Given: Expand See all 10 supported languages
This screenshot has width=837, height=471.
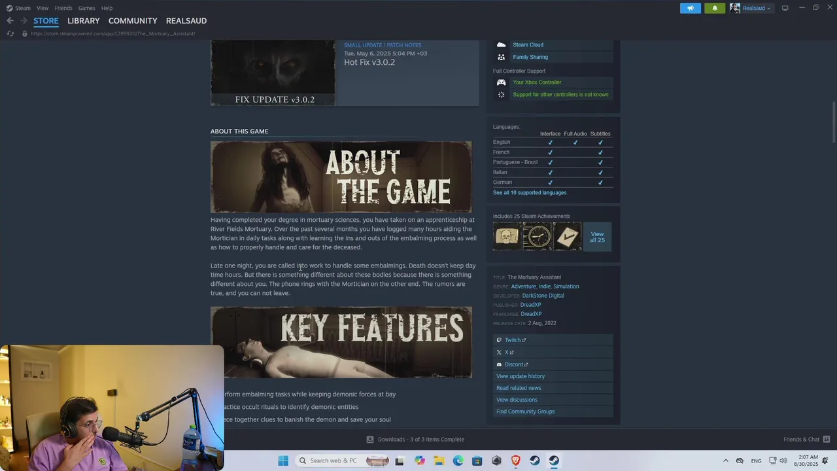Looking at the screenshot, I should (x=530, y=192).
